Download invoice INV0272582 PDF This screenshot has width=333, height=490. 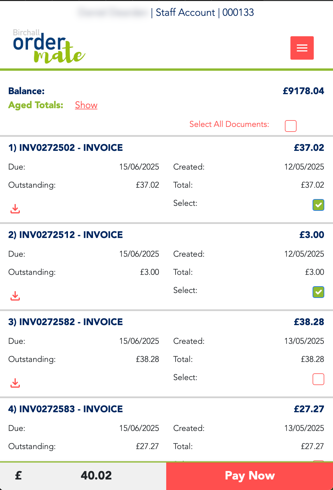(15, 383)
